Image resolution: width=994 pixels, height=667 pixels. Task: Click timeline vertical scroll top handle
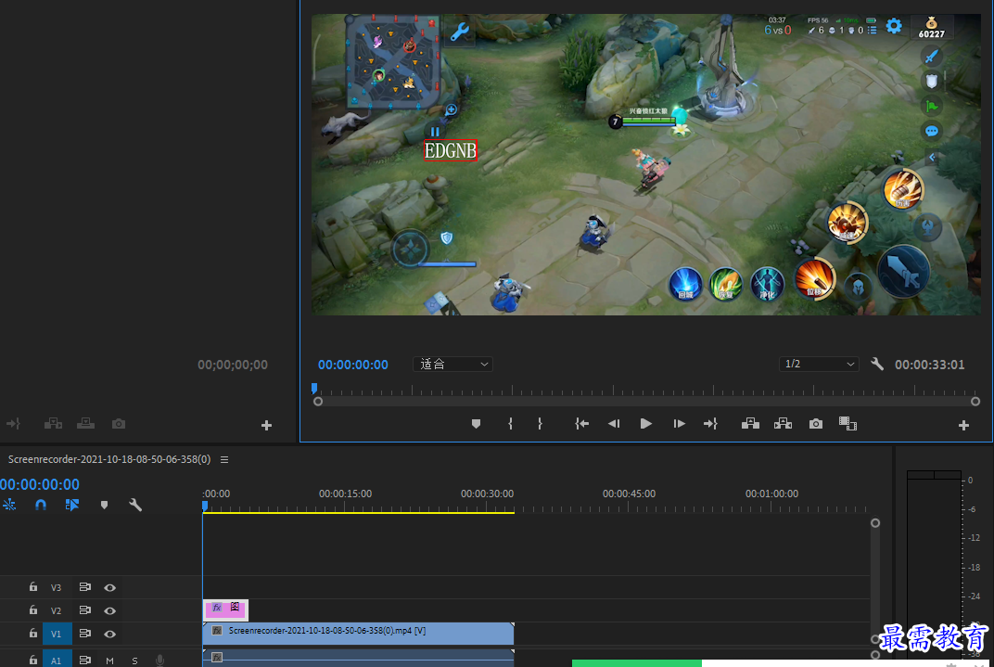coord(875,523)
